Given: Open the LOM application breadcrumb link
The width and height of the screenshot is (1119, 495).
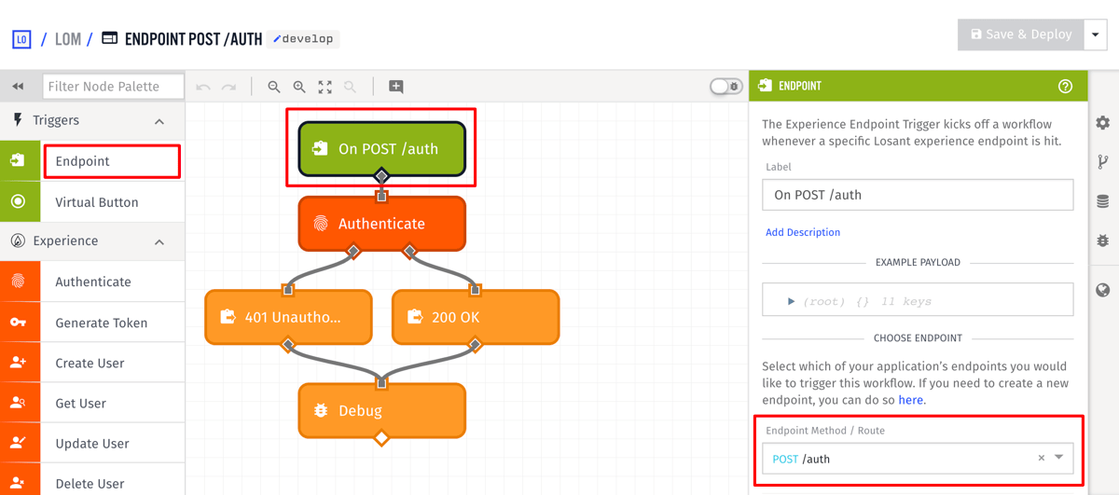Looking at the screenshot, I should point(68,39).
